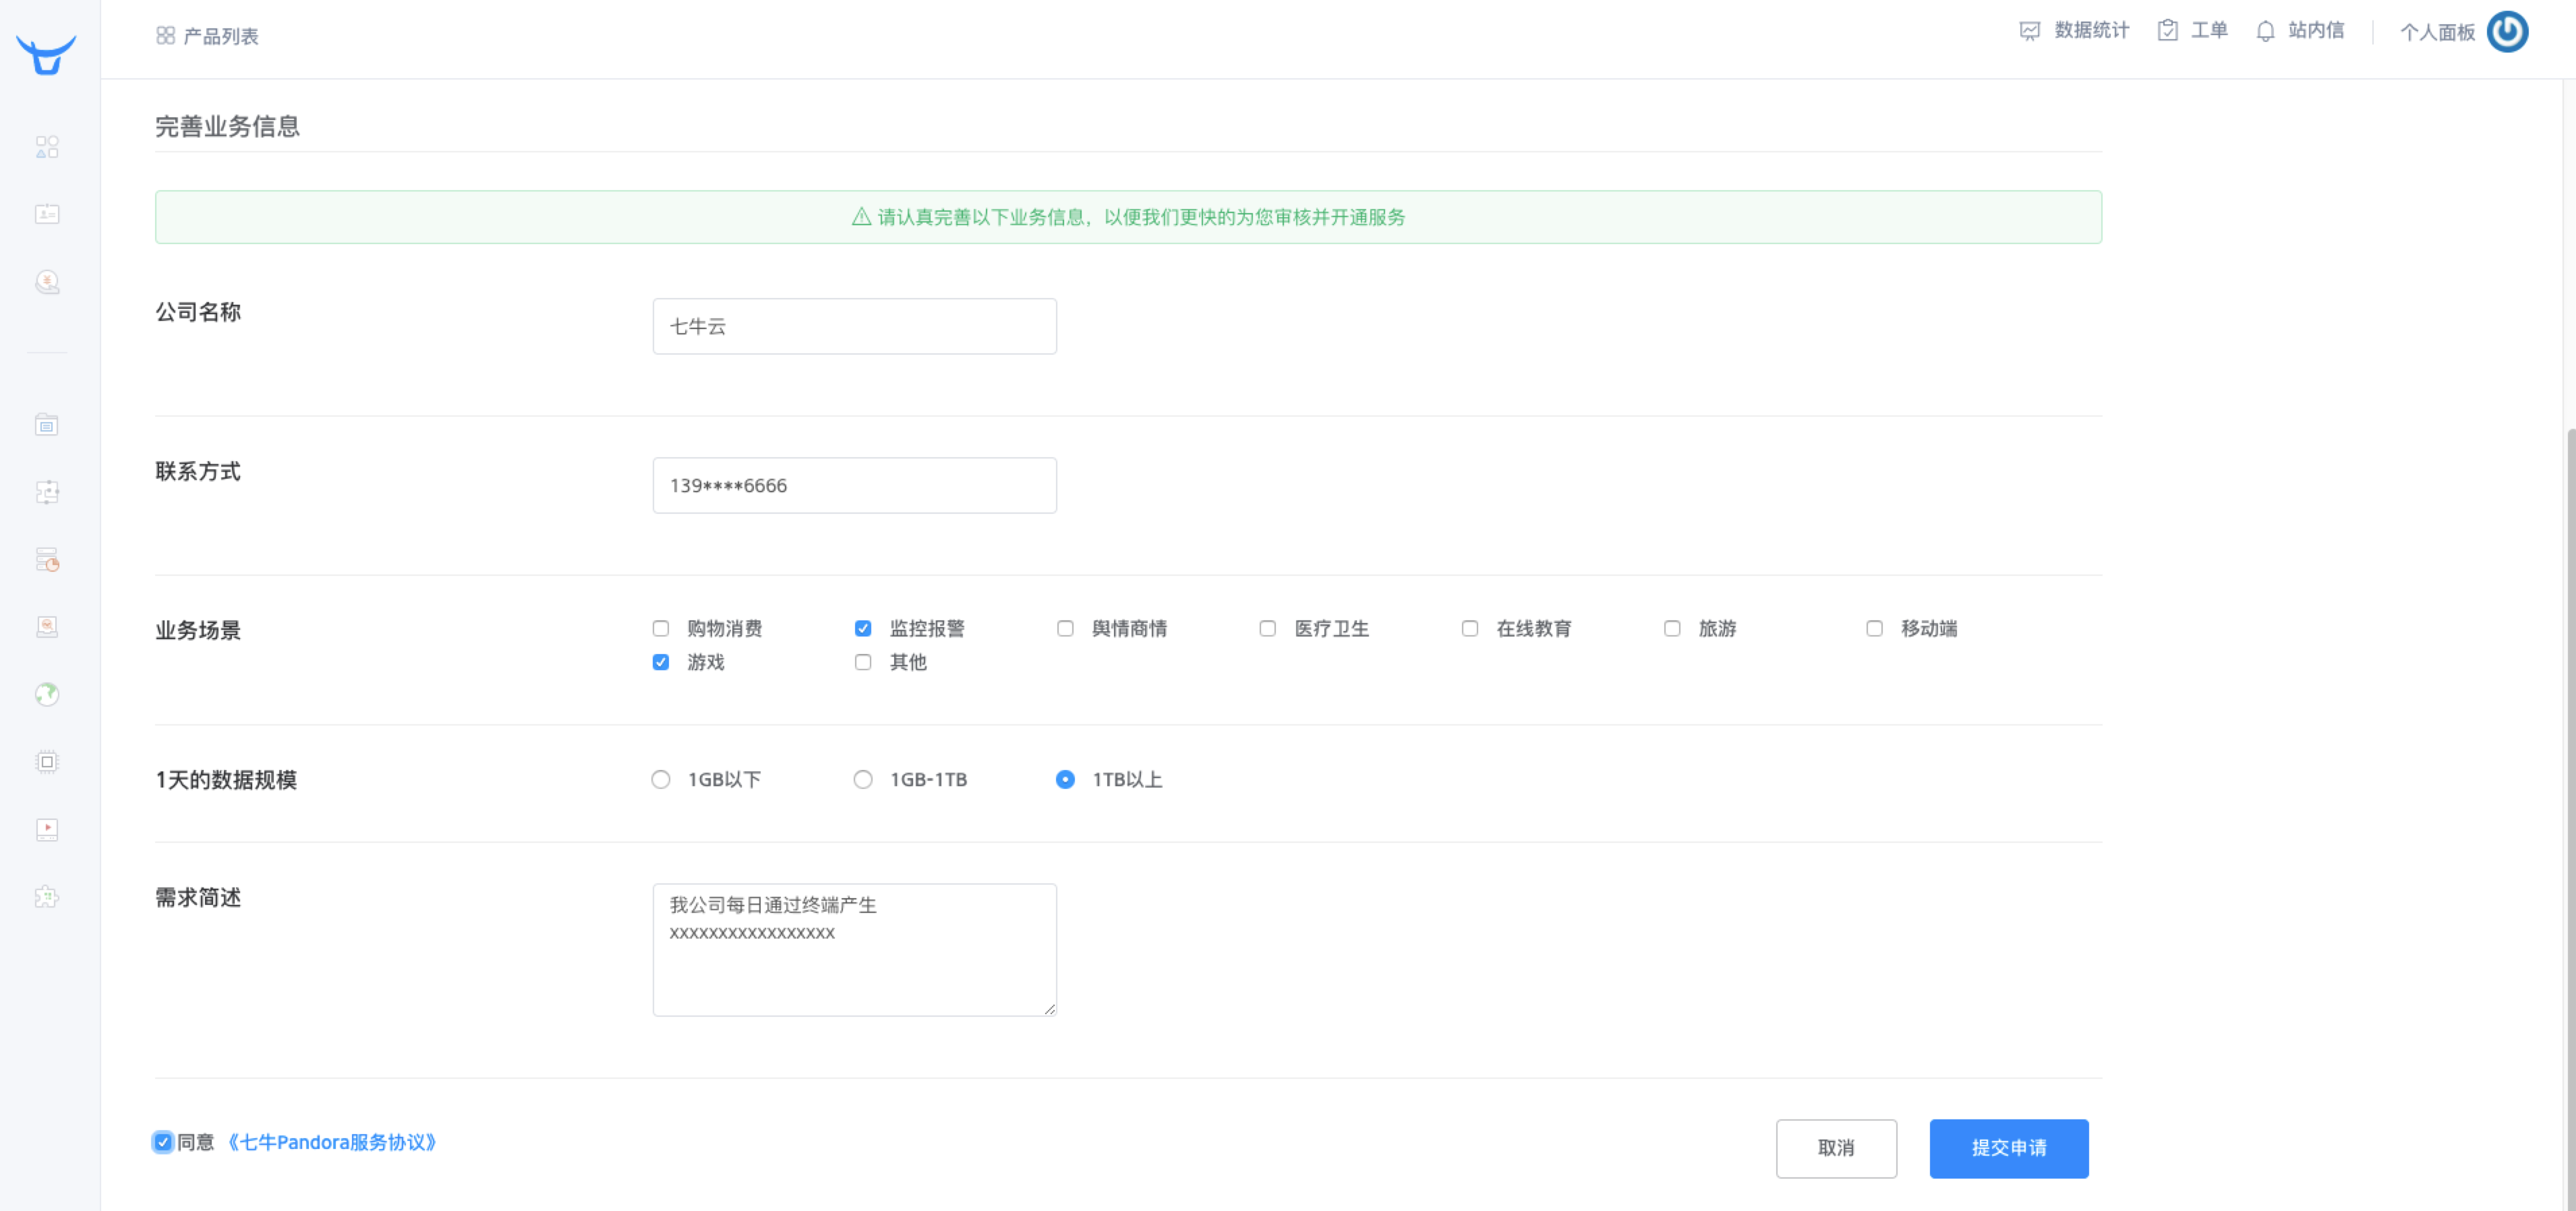The height and width of the screenshot is (1211, 2576).
Task: Untick the 同意 agreement checkbox
Action: 163,1142
